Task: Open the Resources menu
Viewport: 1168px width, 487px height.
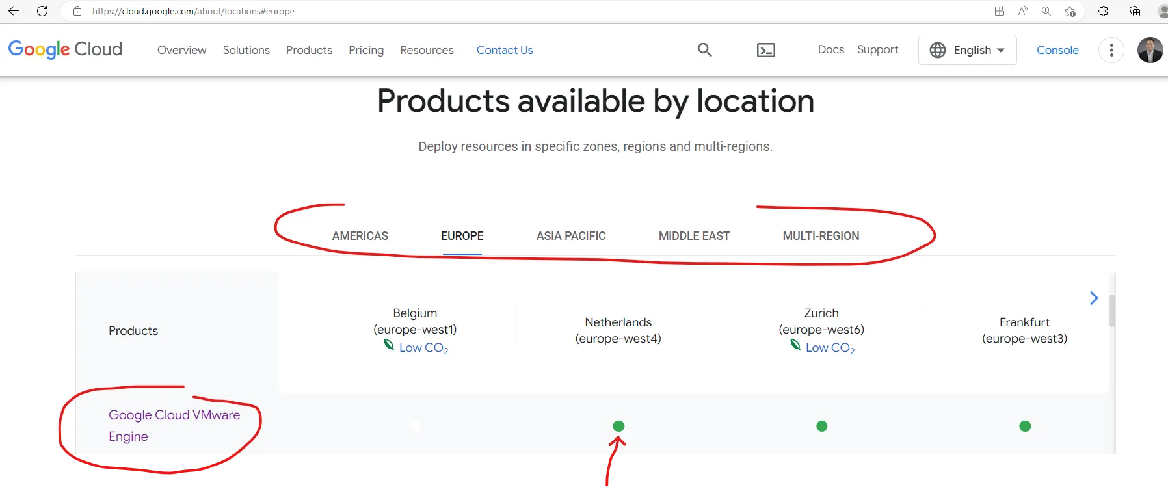Action: coord(427,50)
